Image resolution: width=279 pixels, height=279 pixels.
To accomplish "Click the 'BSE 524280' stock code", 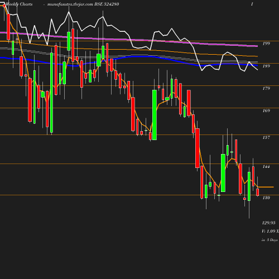I will click(x=107, y=4).
